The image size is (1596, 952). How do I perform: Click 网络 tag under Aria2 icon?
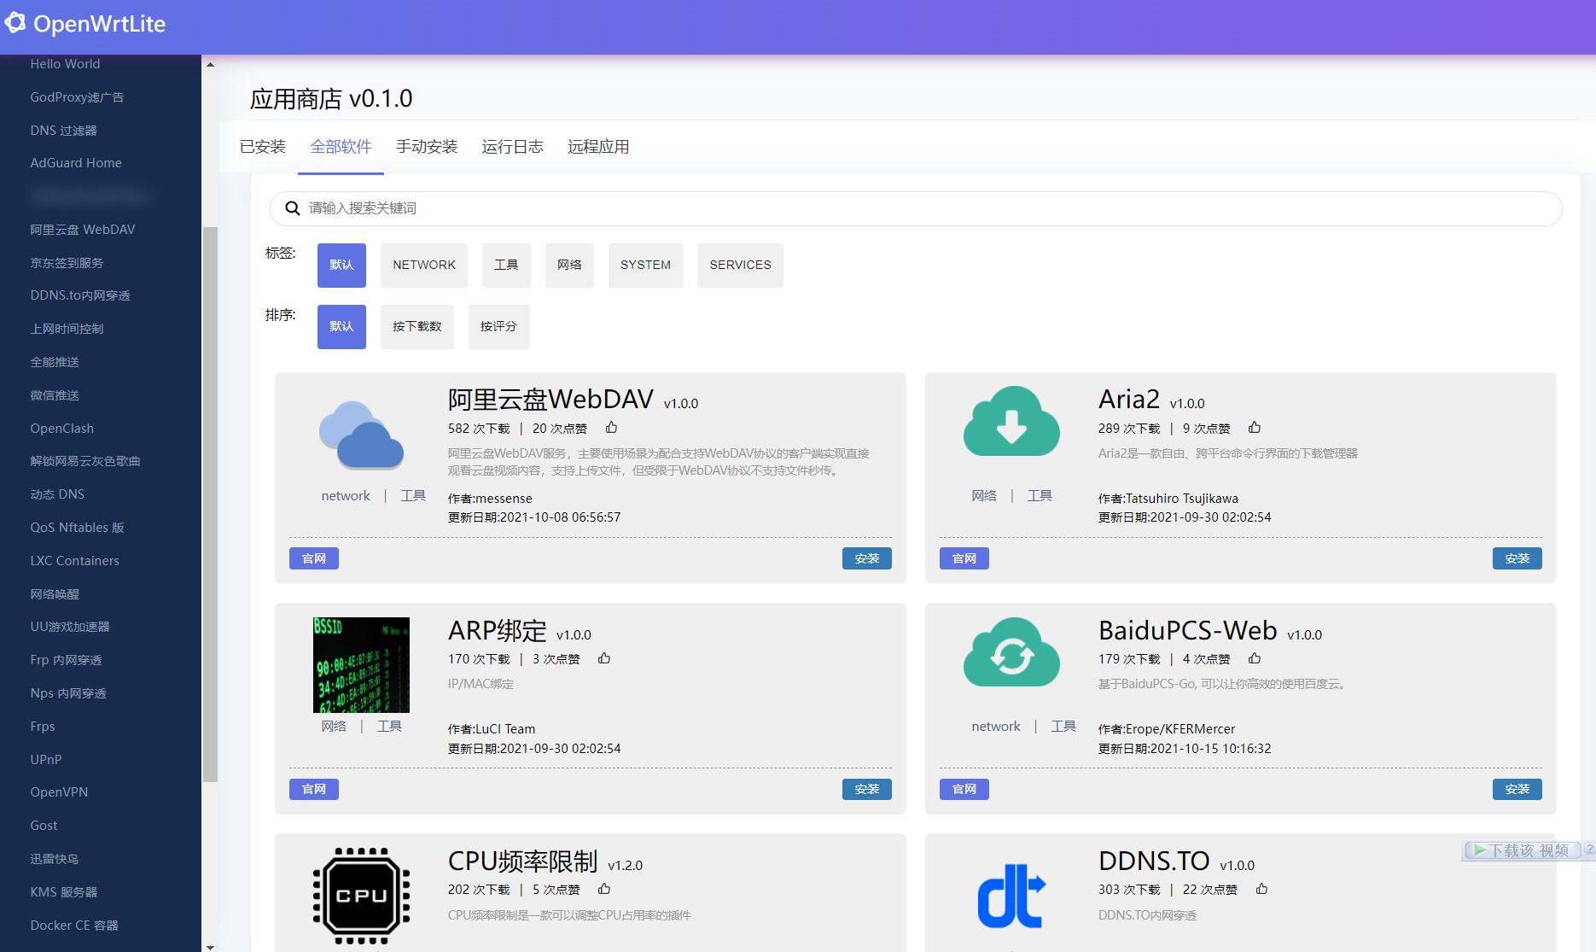click(x=984, y=496)
